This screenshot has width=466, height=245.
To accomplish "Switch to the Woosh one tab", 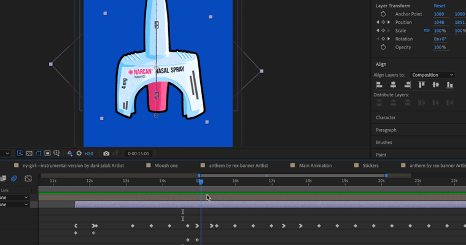I will [166, 166].
